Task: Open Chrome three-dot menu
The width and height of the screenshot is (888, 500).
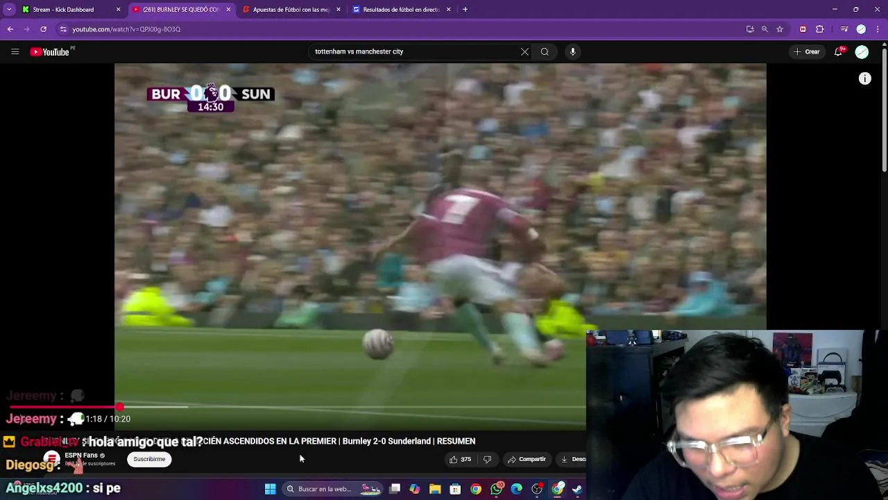Action: point(878,29)
